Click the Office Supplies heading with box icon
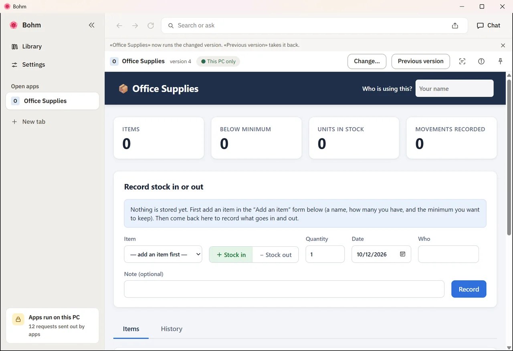Screen dimensions: 513x351 tap(159, 89)
